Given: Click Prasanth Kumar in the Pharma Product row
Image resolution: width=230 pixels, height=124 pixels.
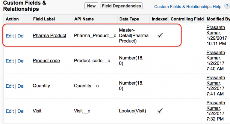Looking at the screenshot, I should coord(216,30).
